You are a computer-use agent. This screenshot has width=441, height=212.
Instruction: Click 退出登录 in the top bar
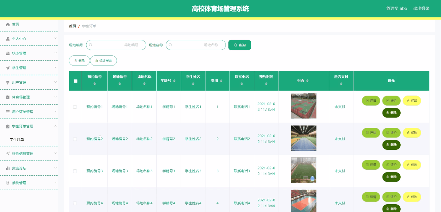(x=421, y=8)
